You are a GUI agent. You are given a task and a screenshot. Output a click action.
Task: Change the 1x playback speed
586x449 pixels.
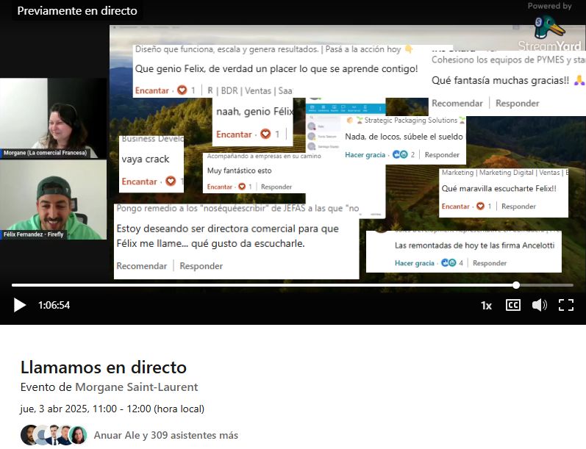click(486, 306)
